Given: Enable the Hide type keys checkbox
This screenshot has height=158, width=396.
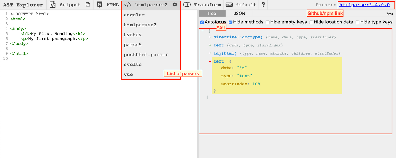Looking at the screenshot, I should (x=358, y=22).
